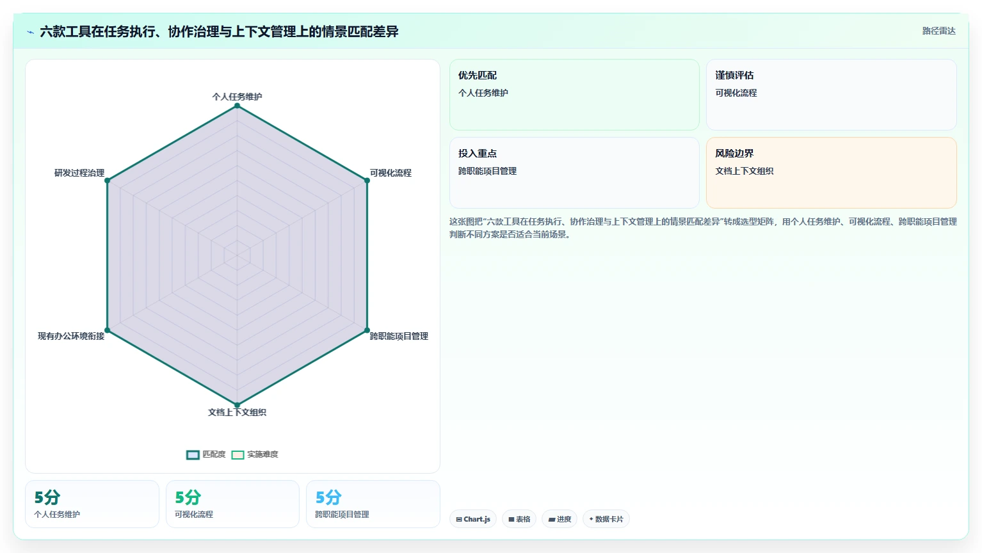Click the 现有办公环境衔接 radar data point
982x553 pixels.
click(x=108, y=330)
